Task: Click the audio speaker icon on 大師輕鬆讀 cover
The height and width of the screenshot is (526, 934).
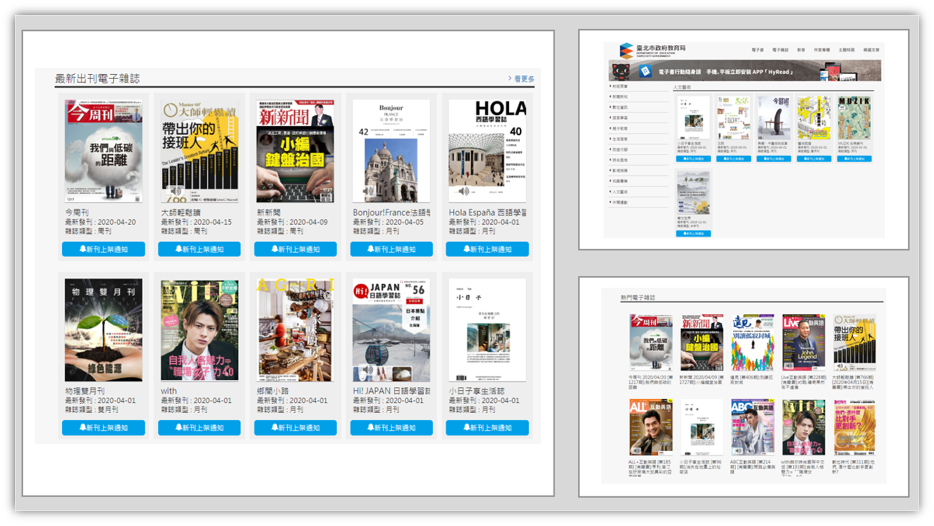Action: pos(175,191)
